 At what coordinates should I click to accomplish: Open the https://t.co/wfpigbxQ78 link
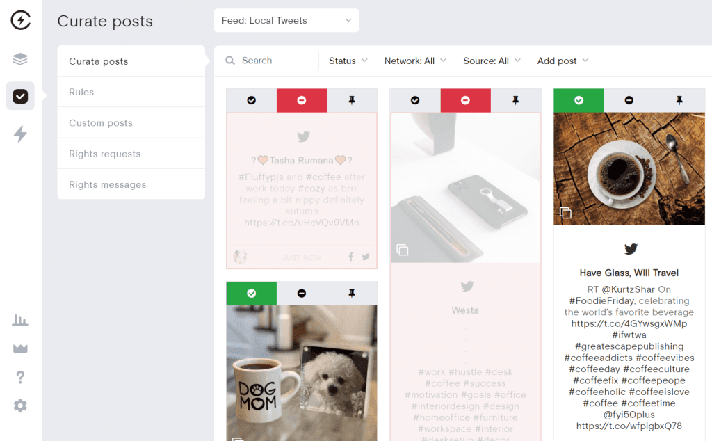tap(629, 425)
